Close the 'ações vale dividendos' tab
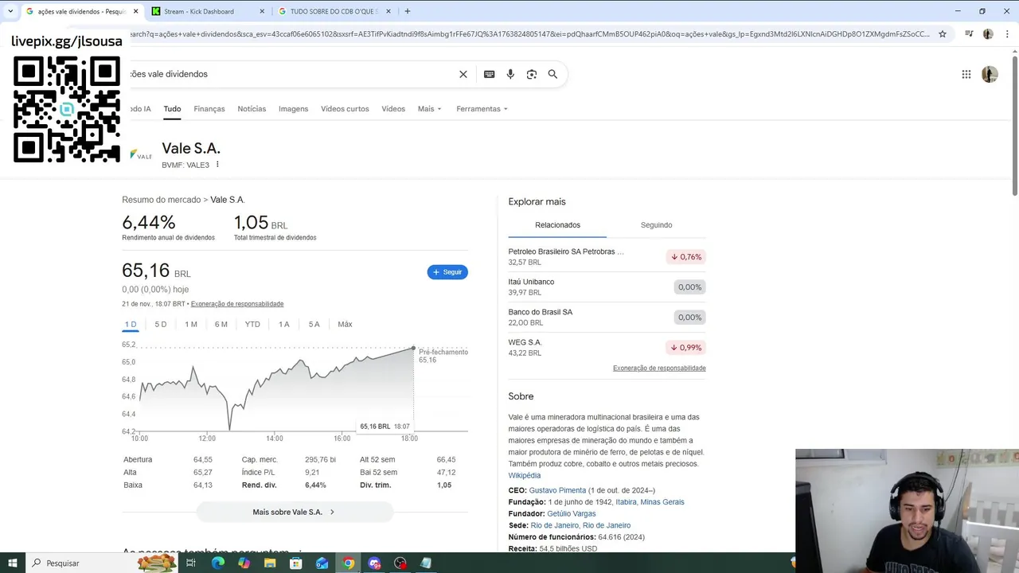This screenshot has height=573, width=1019. [135, 11]
